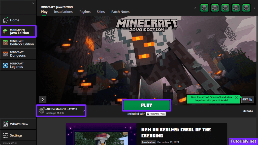
Task: Click the chevron arrow of the installation selector
Action: tap(84, 111)
